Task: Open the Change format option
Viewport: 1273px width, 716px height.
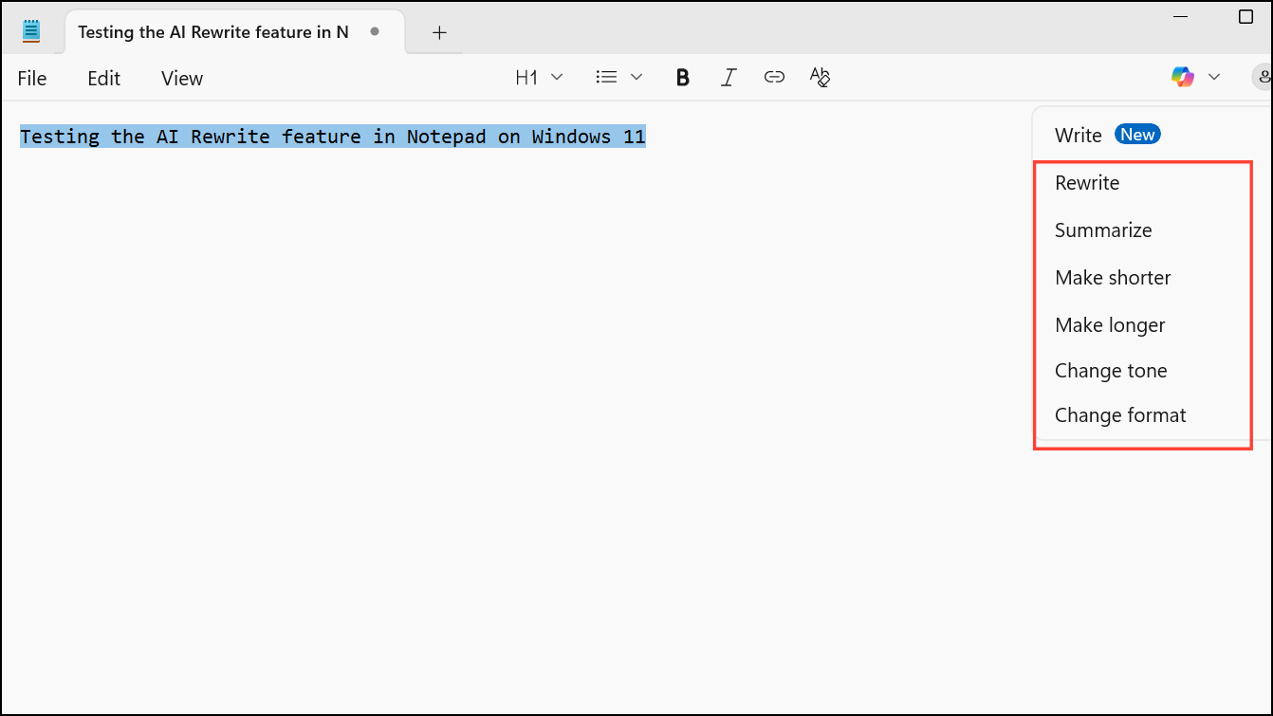Action: [1120, 415]
